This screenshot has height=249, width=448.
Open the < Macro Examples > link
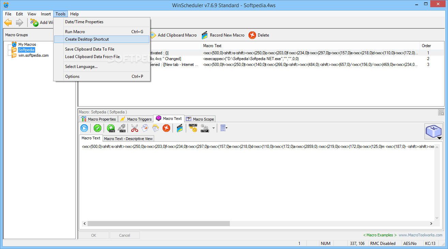point(380,235)
